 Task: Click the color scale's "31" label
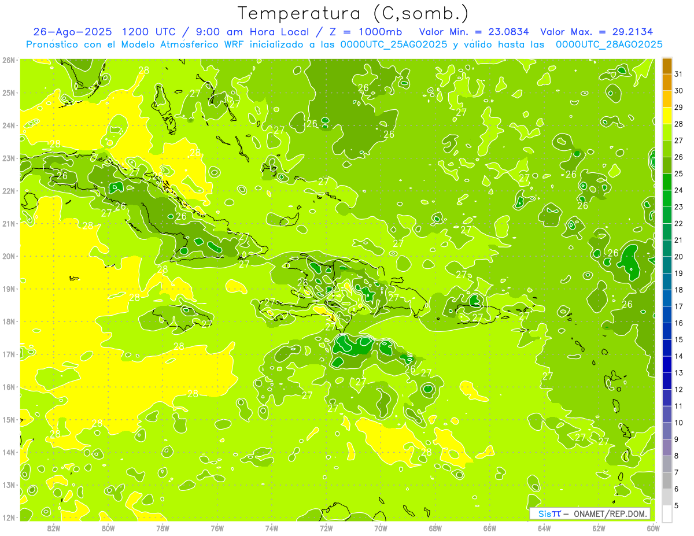coord(679,74)
